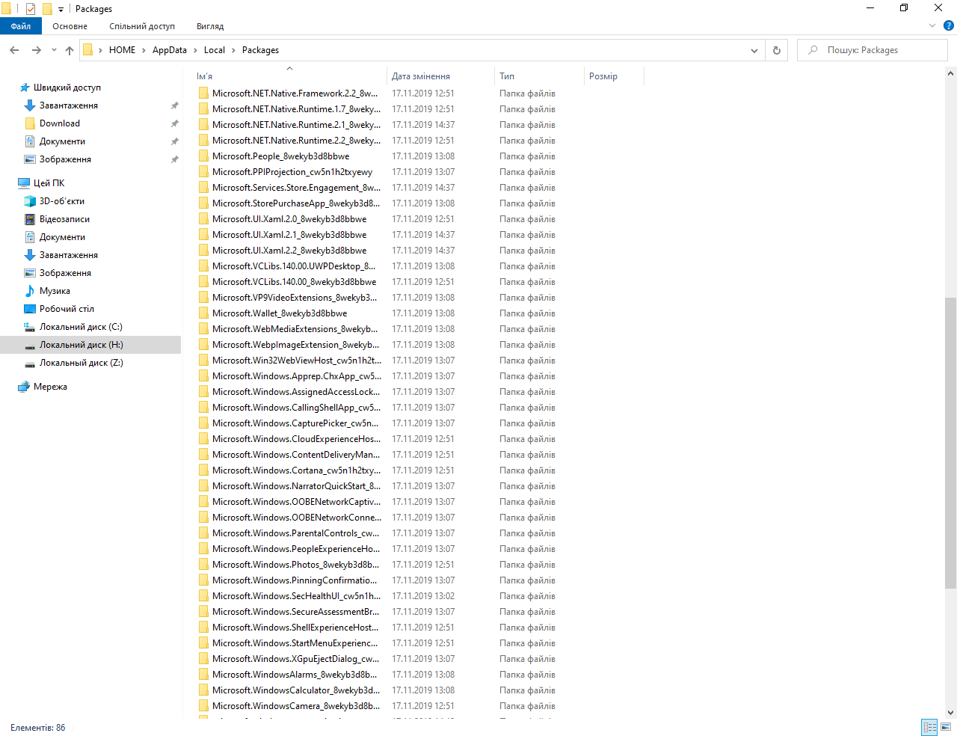Open the Файл menu
Image resolution: width=957 pixels, height=736 pixels.
[x=21, y=26]
